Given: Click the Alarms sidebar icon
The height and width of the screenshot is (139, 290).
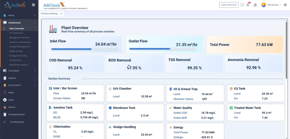Looking at the screenshot, I should point(5,107).
